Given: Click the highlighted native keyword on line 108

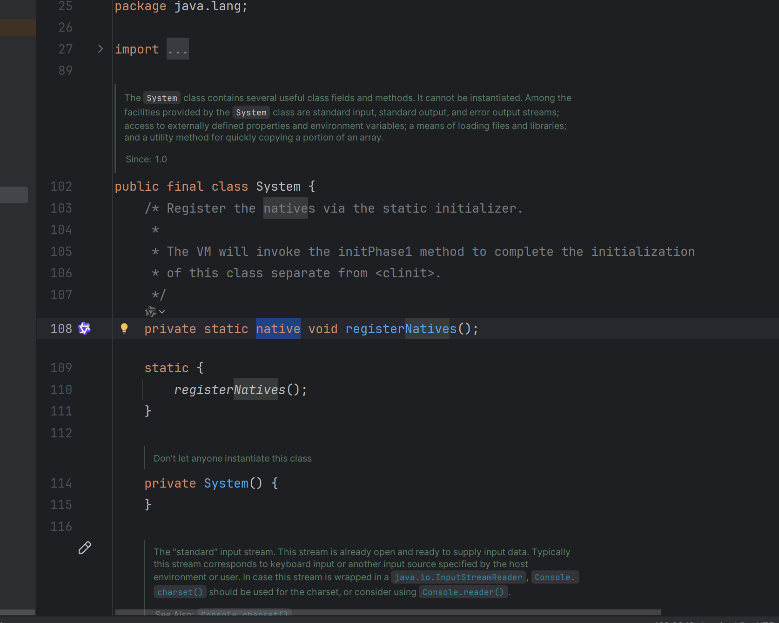Looking at the screenshot, I should (x=278, y=329).
